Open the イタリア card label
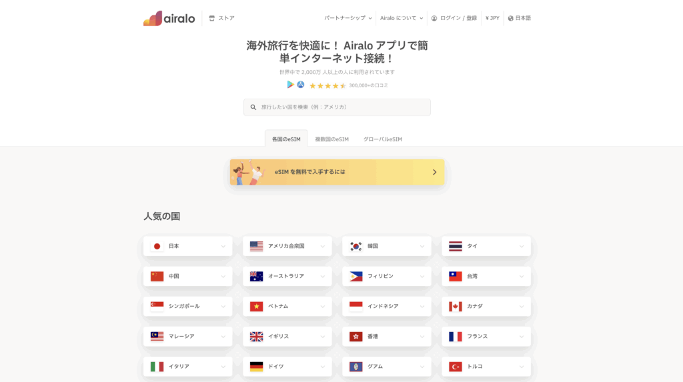The width and height of the screenshot is (683, 382). click(179, 366)
